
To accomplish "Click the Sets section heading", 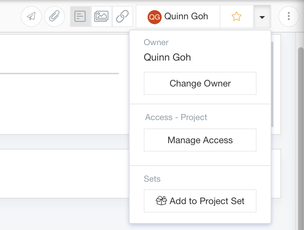I will [152, 179].
